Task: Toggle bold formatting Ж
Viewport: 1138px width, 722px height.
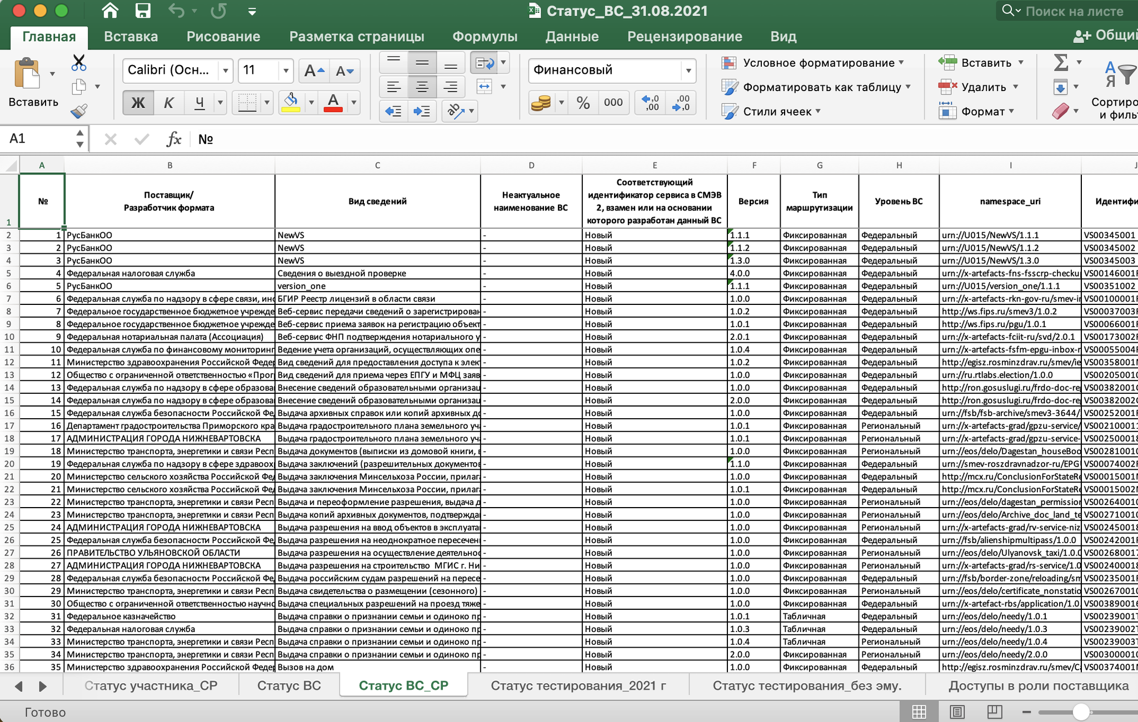Action: [x=138, y=103]
